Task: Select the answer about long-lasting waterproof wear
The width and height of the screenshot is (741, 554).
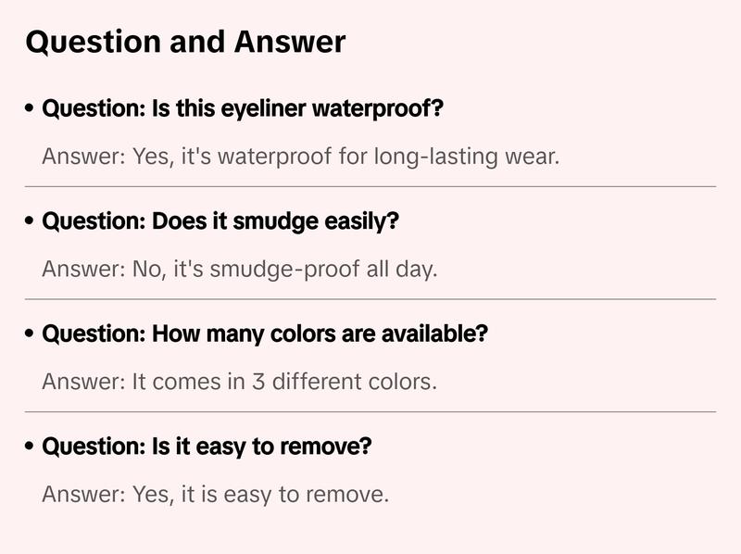Action: [301, 156]
